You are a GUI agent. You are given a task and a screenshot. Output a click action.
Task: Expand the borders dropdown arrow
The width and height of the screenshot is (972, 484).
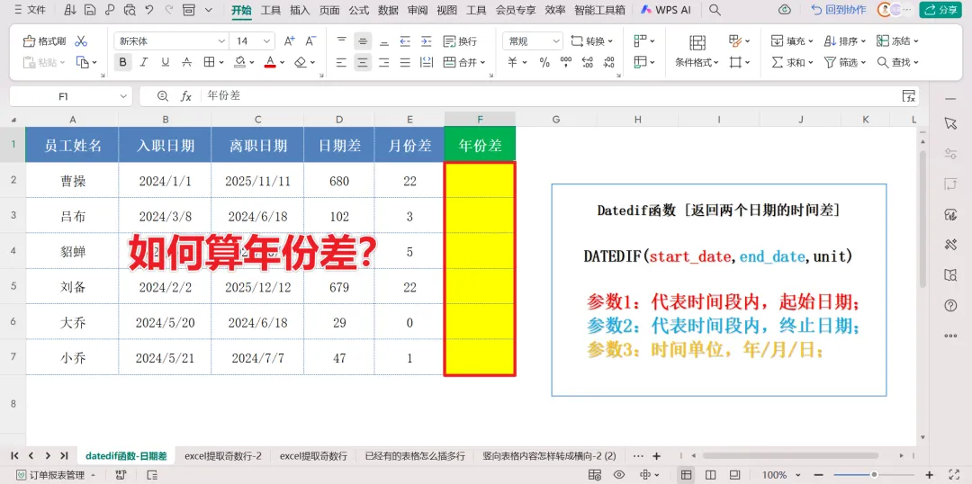pos(220,62)
